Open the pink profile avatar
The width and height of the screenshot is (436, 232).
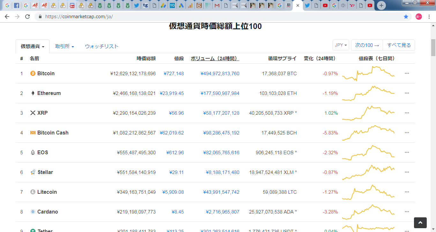tap(419, 17)
